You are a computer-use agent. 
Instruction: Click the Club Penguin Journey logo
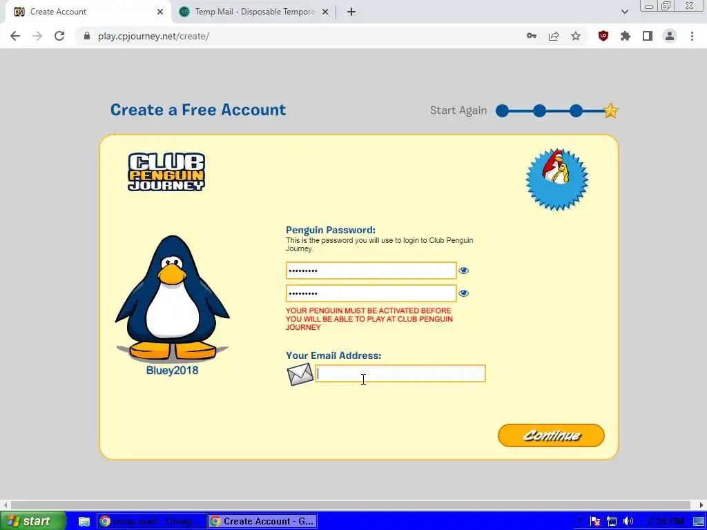point(166,172)
